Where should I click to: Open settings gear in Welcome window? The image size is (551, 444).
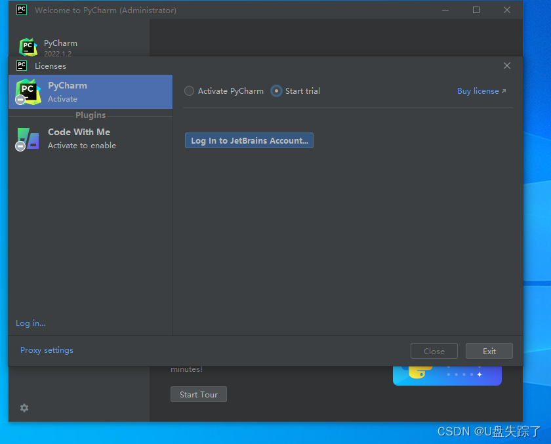pos(24,408)
